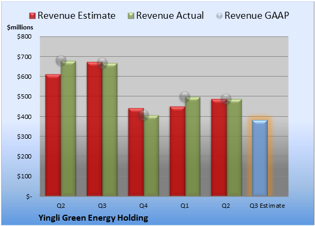This screenshot has width=315, height=226.
Task: Click the '$800' axis value
Action: pos(24,36)
